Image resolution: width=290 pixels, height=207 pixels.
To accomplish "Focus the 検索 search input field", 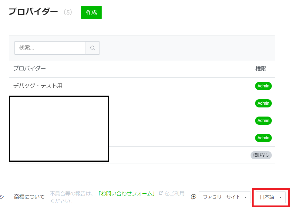I will (x=50, y=48).
